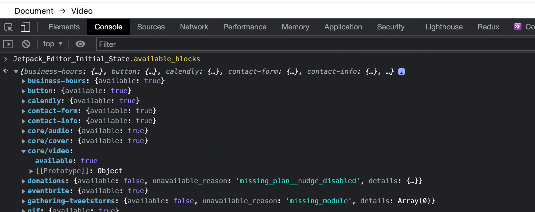Open the Lighthouse tab
This screenshot has width=535, height=212.
(444, 27)
